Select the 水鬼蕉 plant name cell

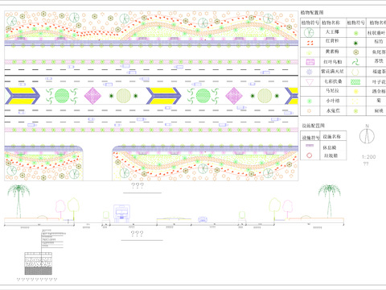coord(333,110)
